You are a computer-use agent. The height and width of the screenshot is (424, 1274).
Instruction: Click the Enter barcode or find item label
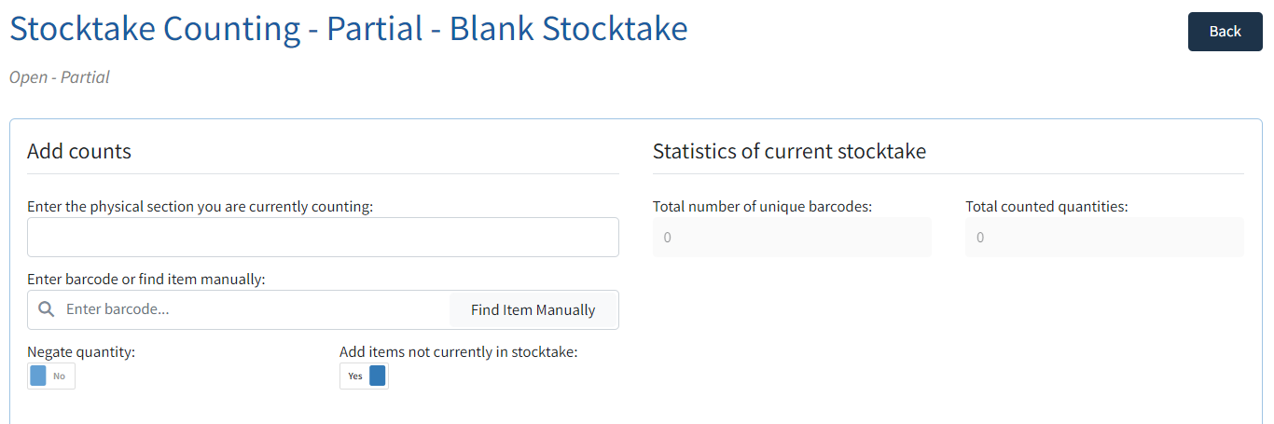point(146,279)
